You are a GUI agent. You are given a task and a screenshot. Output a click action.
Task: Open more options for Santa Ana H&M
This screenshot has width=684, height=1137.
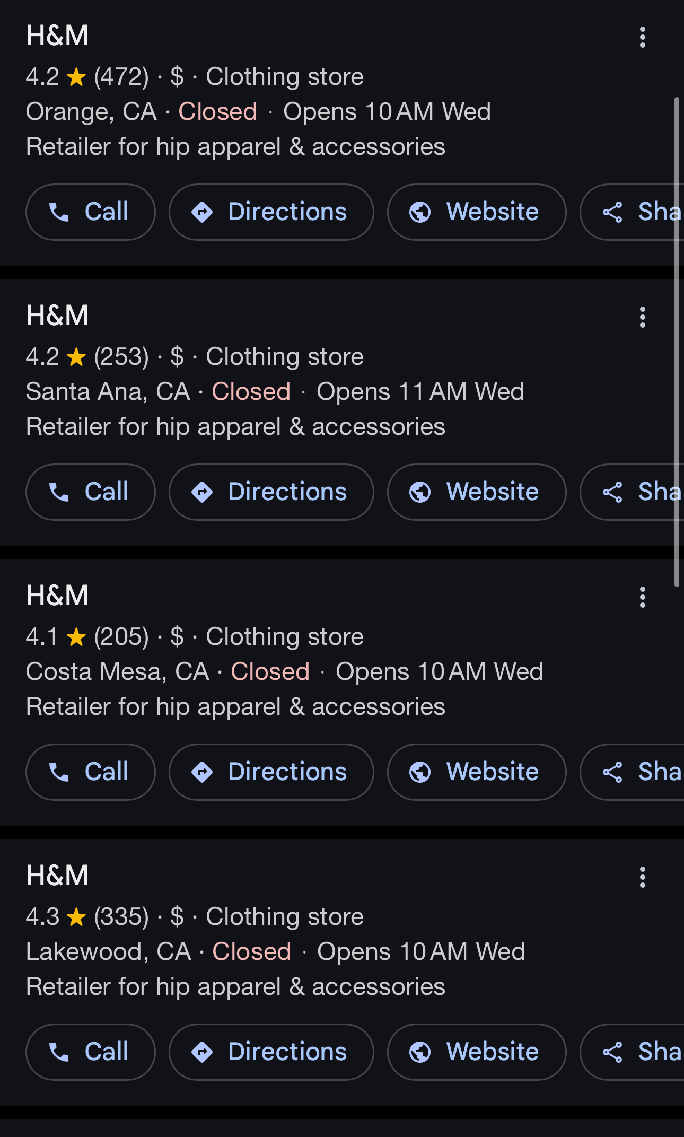pyautogui.click(x=642, y=317)
